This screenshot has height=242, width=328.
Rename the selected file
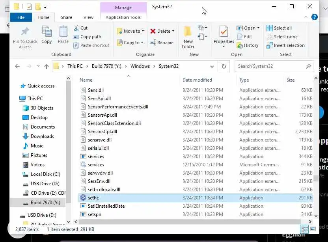tap(162, 43)
